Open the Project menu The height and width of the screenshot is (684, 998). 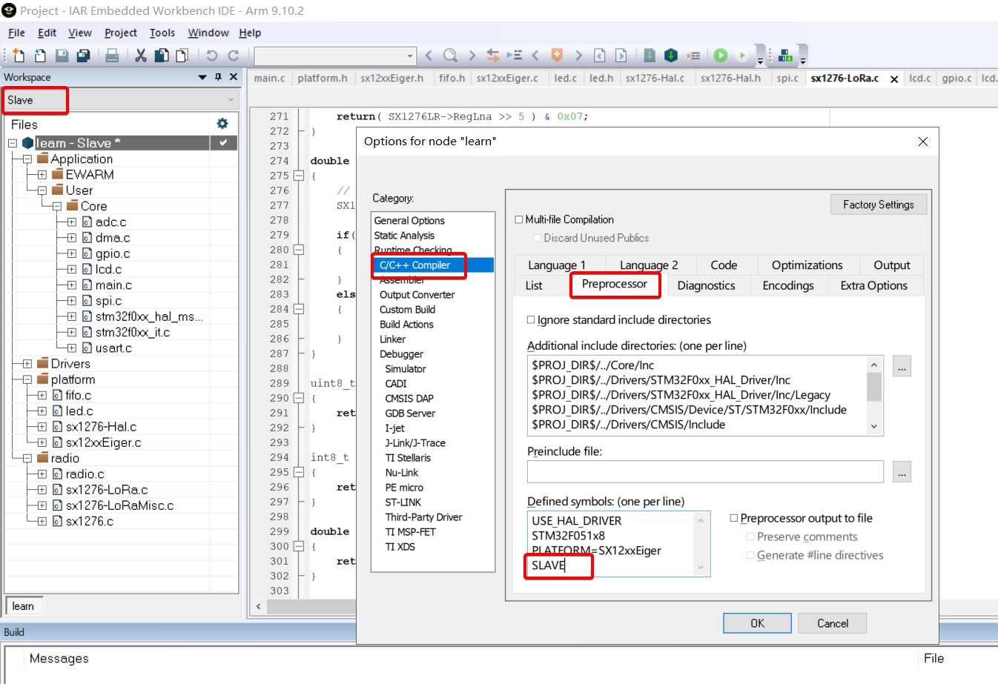click(120, 33)
